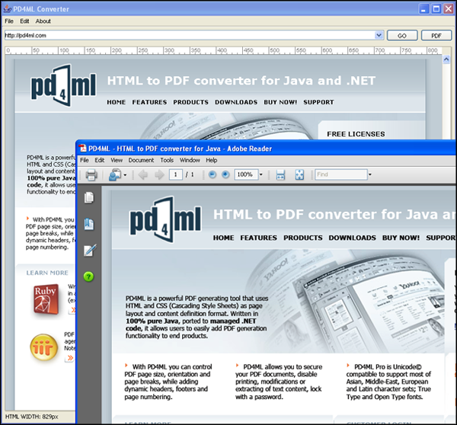457x425 pixels.
Task: Open PD4ML Converter About menu
Action: coord(43,21)
